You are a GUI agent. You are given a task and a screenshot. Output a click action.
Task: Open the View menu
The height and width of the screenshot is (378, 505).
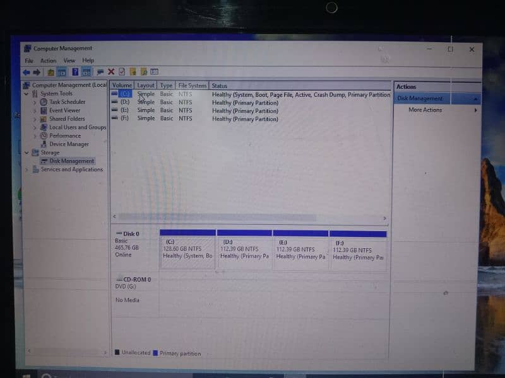(69, 60)
